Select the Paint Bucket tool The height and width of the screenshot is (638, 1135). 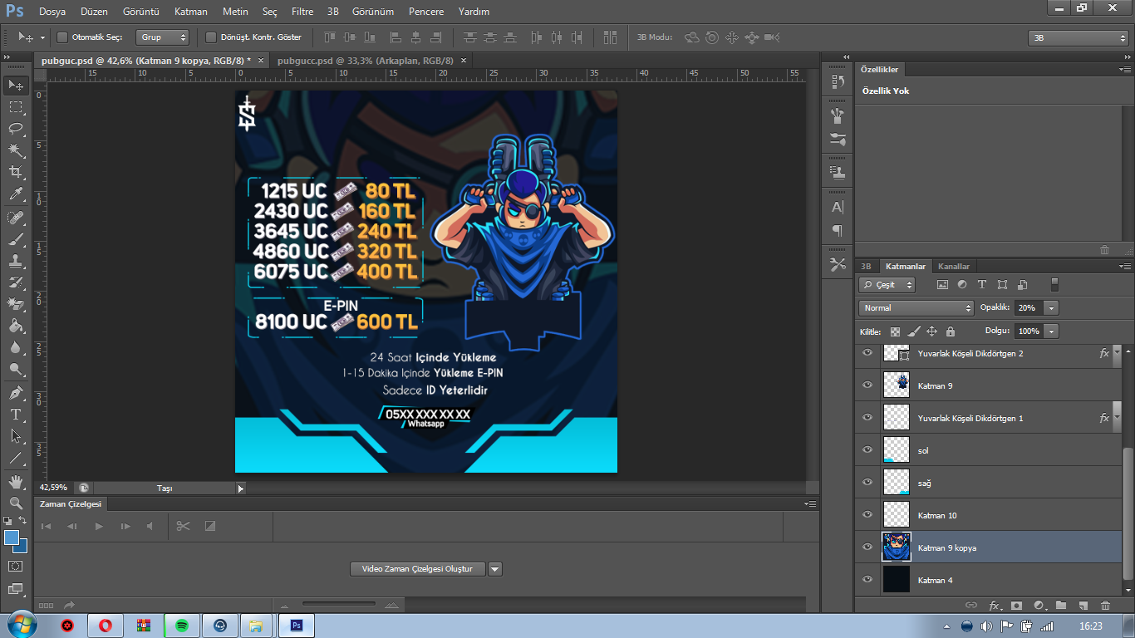point(16,326)
